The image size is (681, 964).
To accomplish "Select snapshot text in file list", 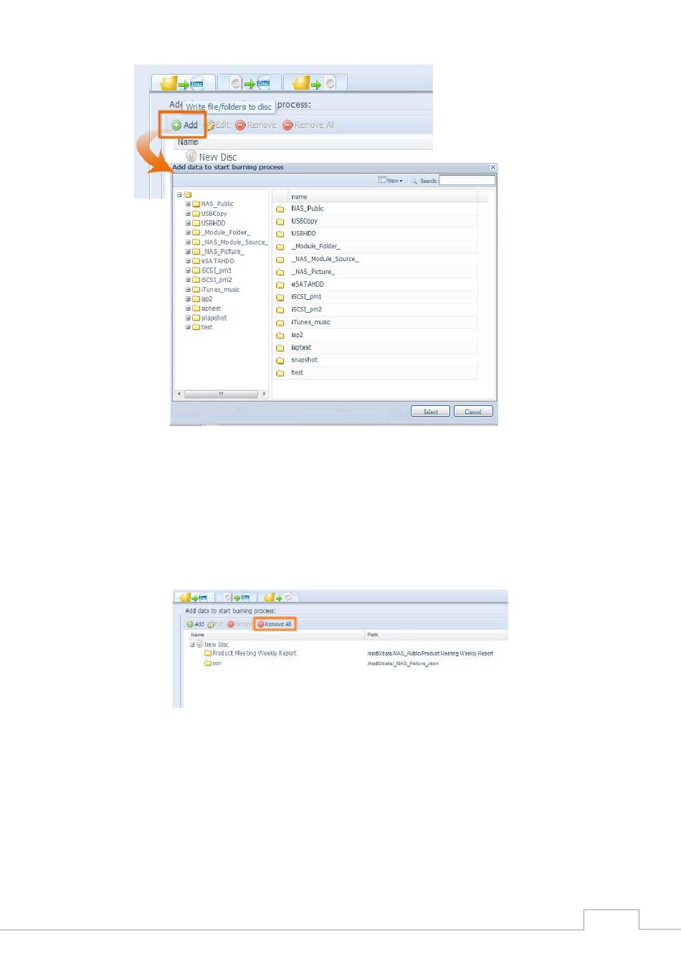I will click(304, 360).
